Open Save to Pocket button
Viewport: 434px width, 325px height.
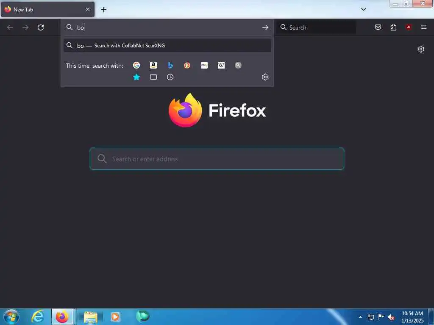point(378,27)
